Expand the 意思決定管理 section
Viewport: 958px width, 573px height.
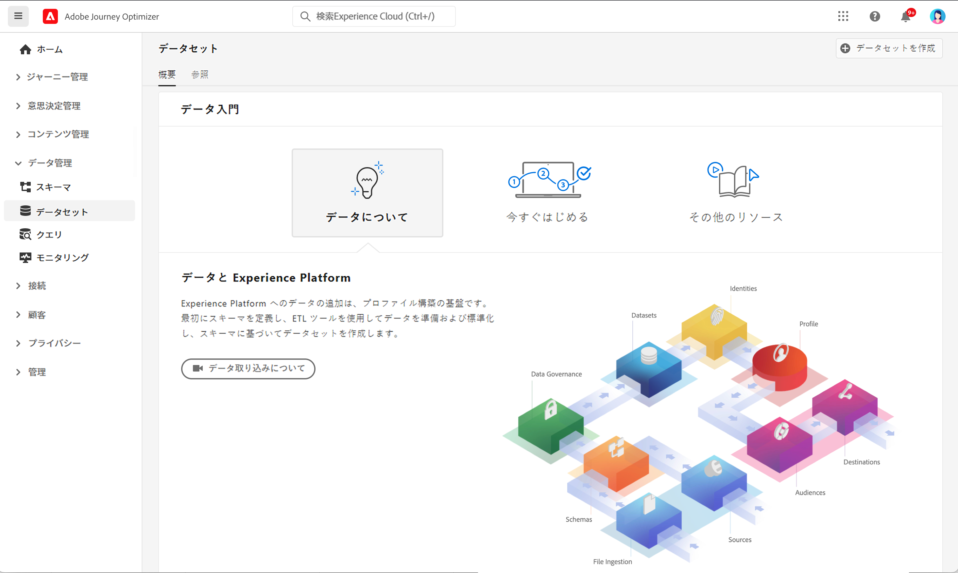pyautogui.click(x=54, y=106)
